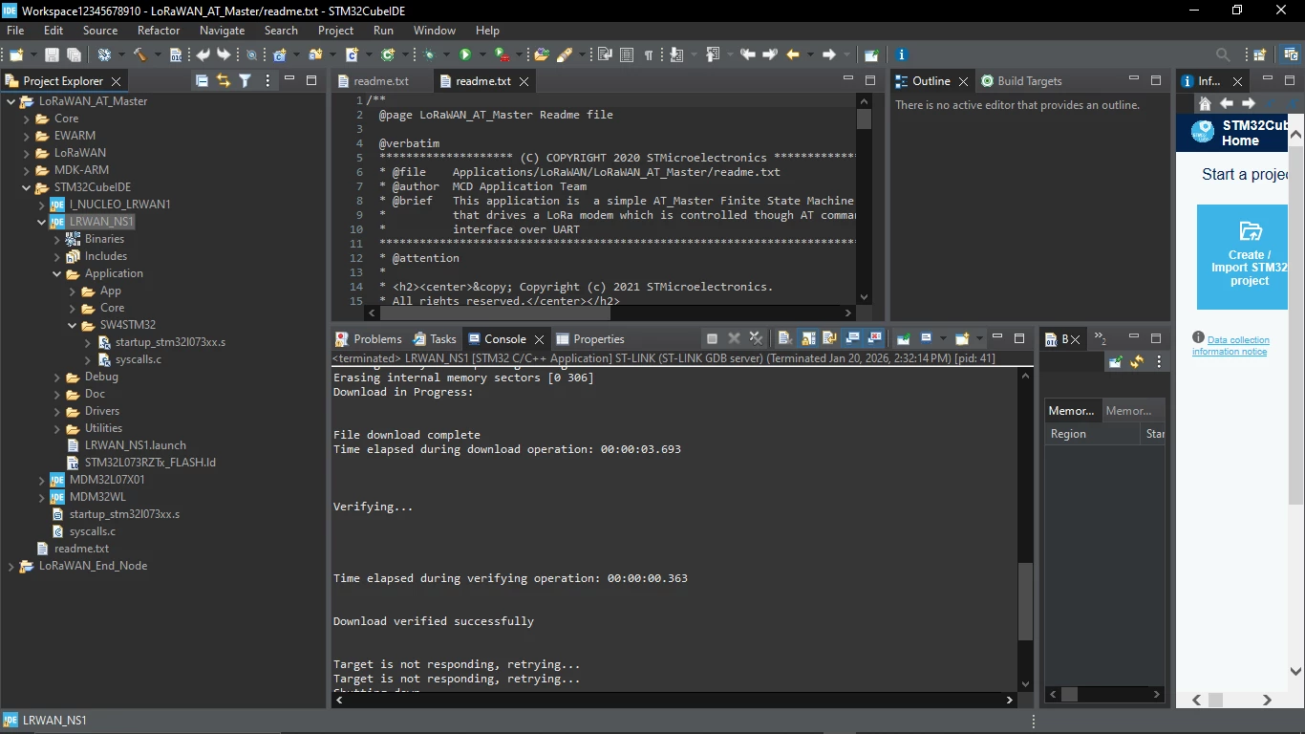The image size is (1305, 734).
Task: Click the Clear Console icon
Action: pyautogui.click(x=784, y=338)
